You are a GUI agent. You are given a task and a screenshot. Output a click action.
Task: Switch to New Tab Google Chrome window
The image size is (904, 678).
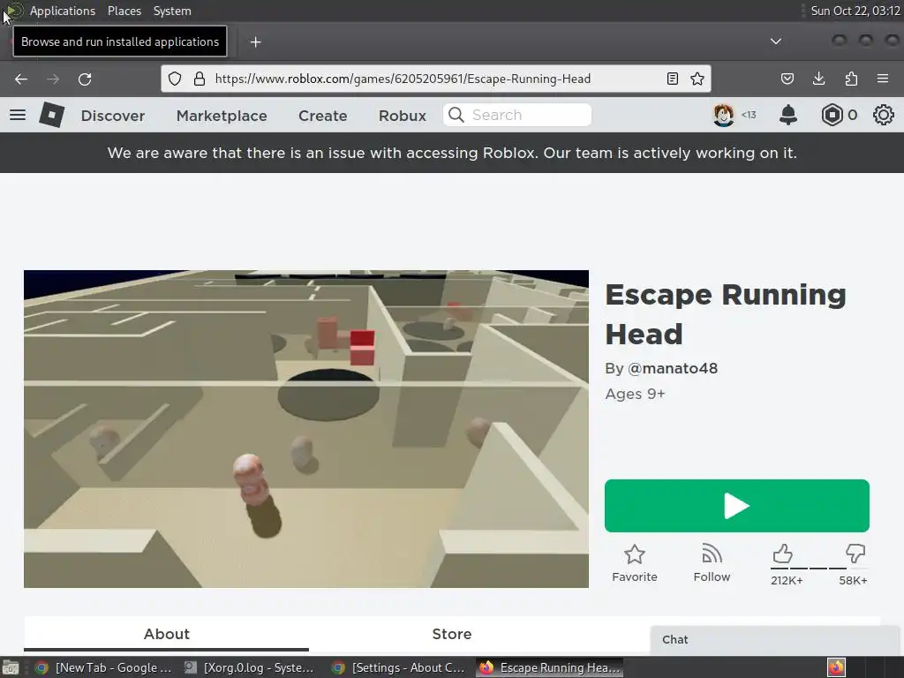[x=104, y=667]
